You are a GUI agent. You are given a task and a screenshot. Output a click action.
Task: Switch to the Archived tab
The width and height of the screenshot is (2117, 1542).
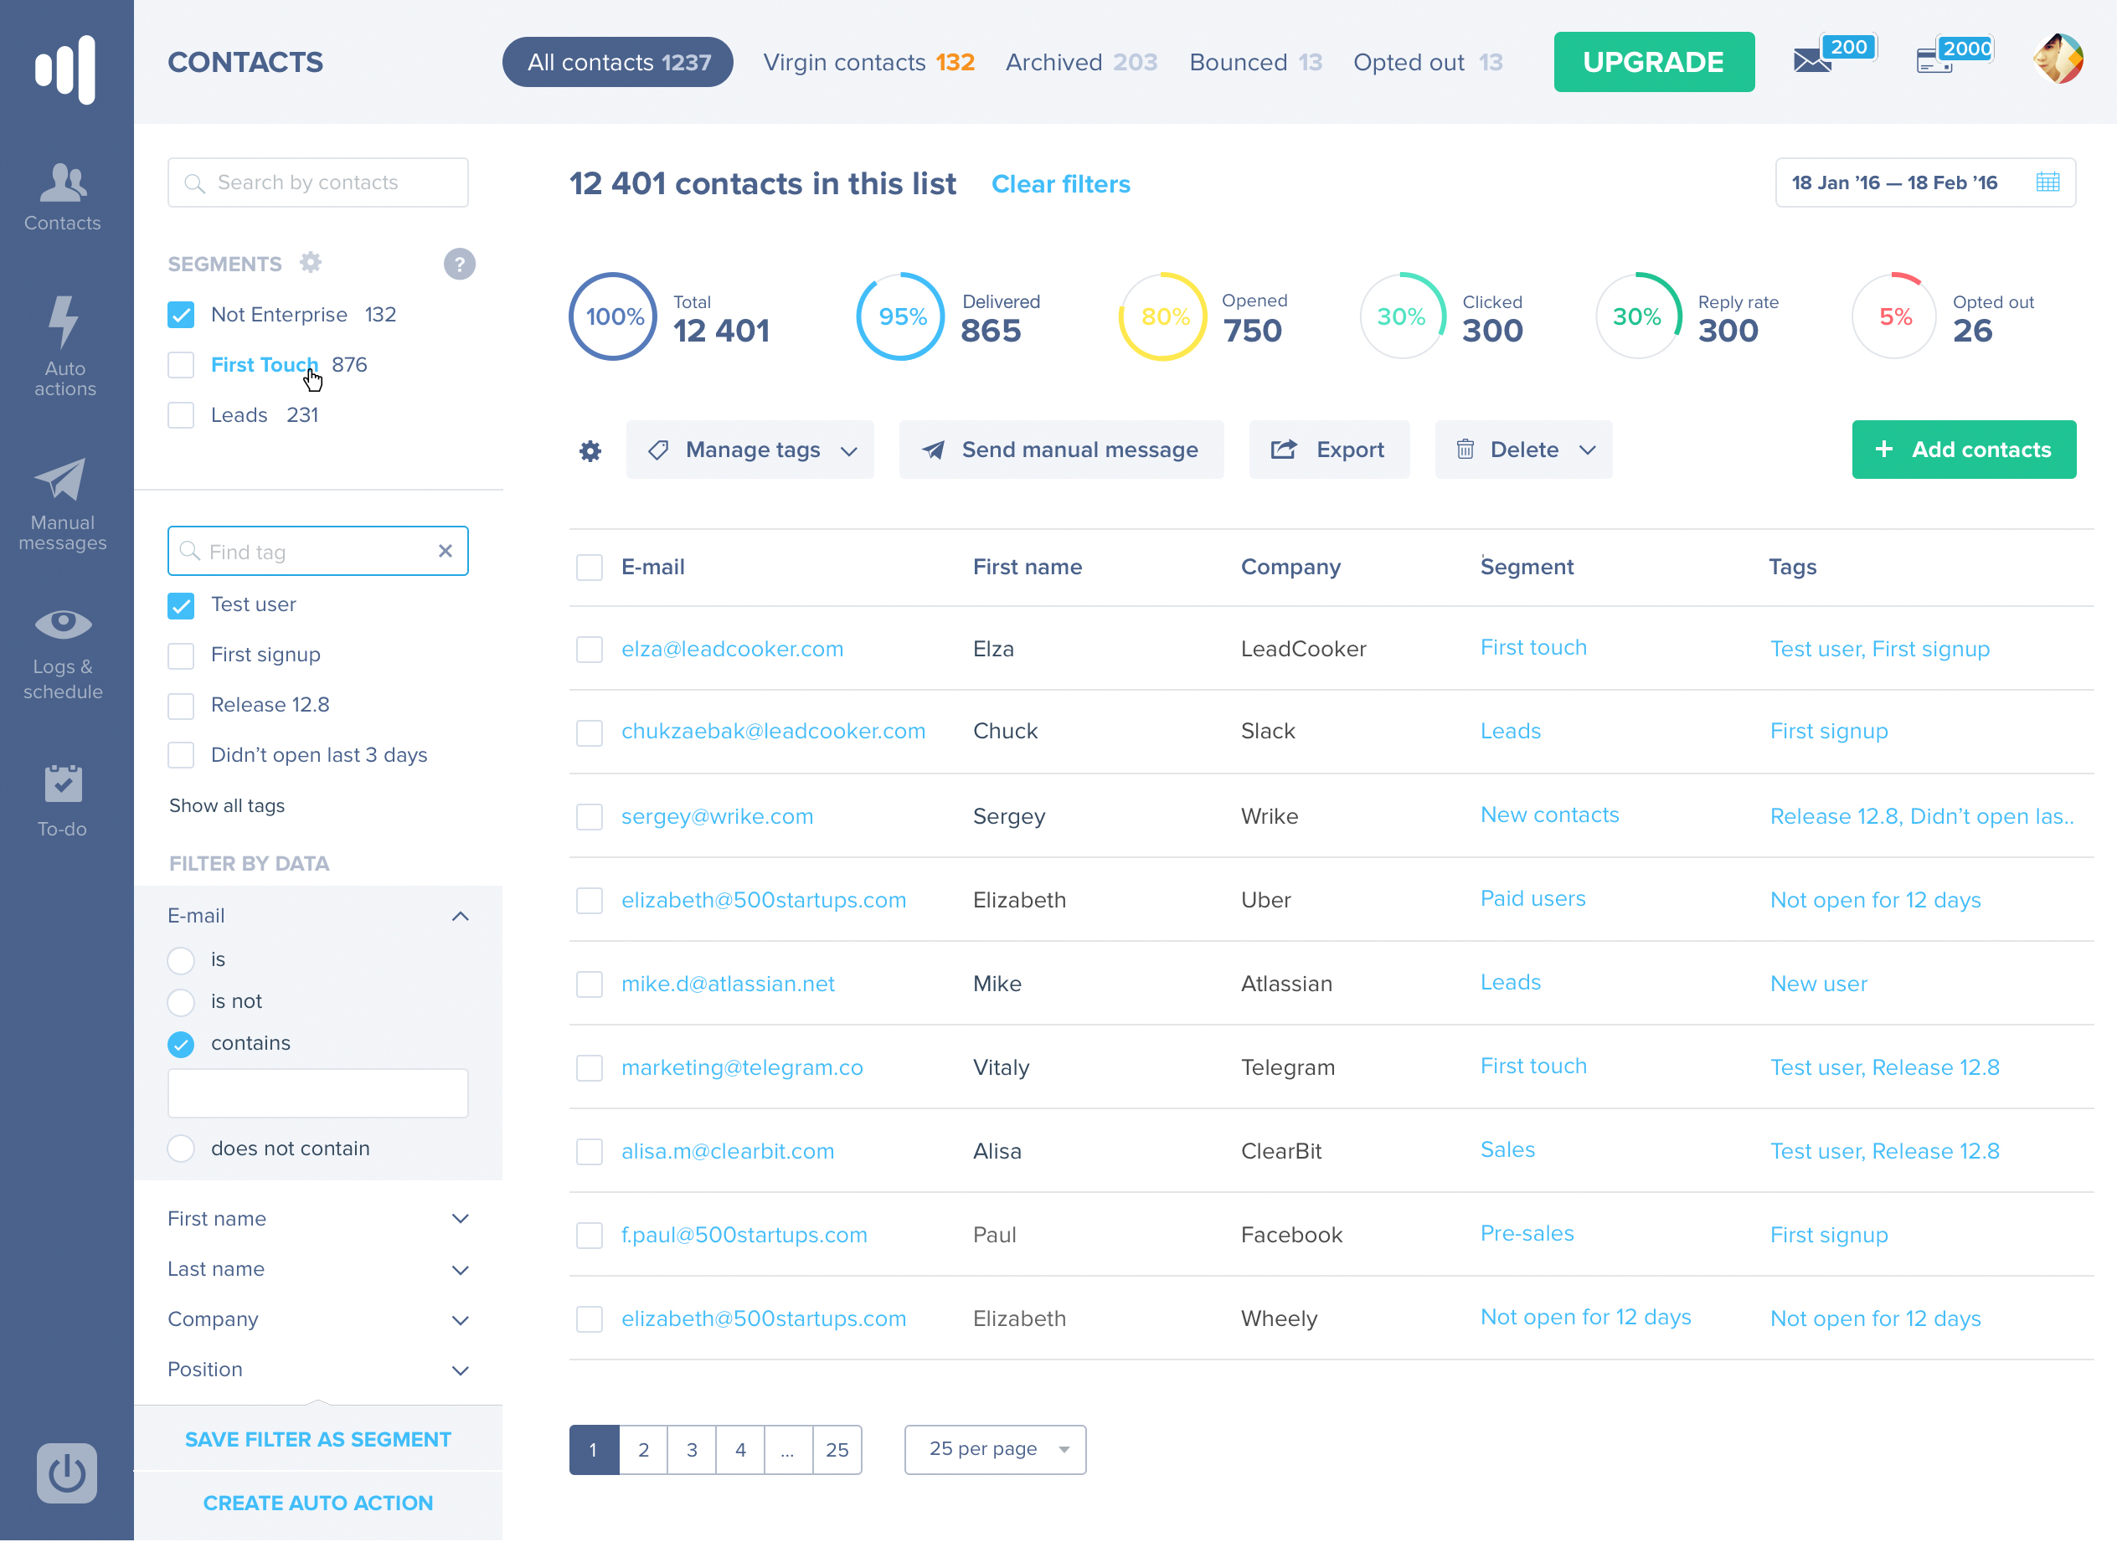click(x=1080, y=63)
